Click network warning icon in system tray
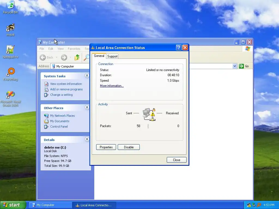 (x=249, y=205)
